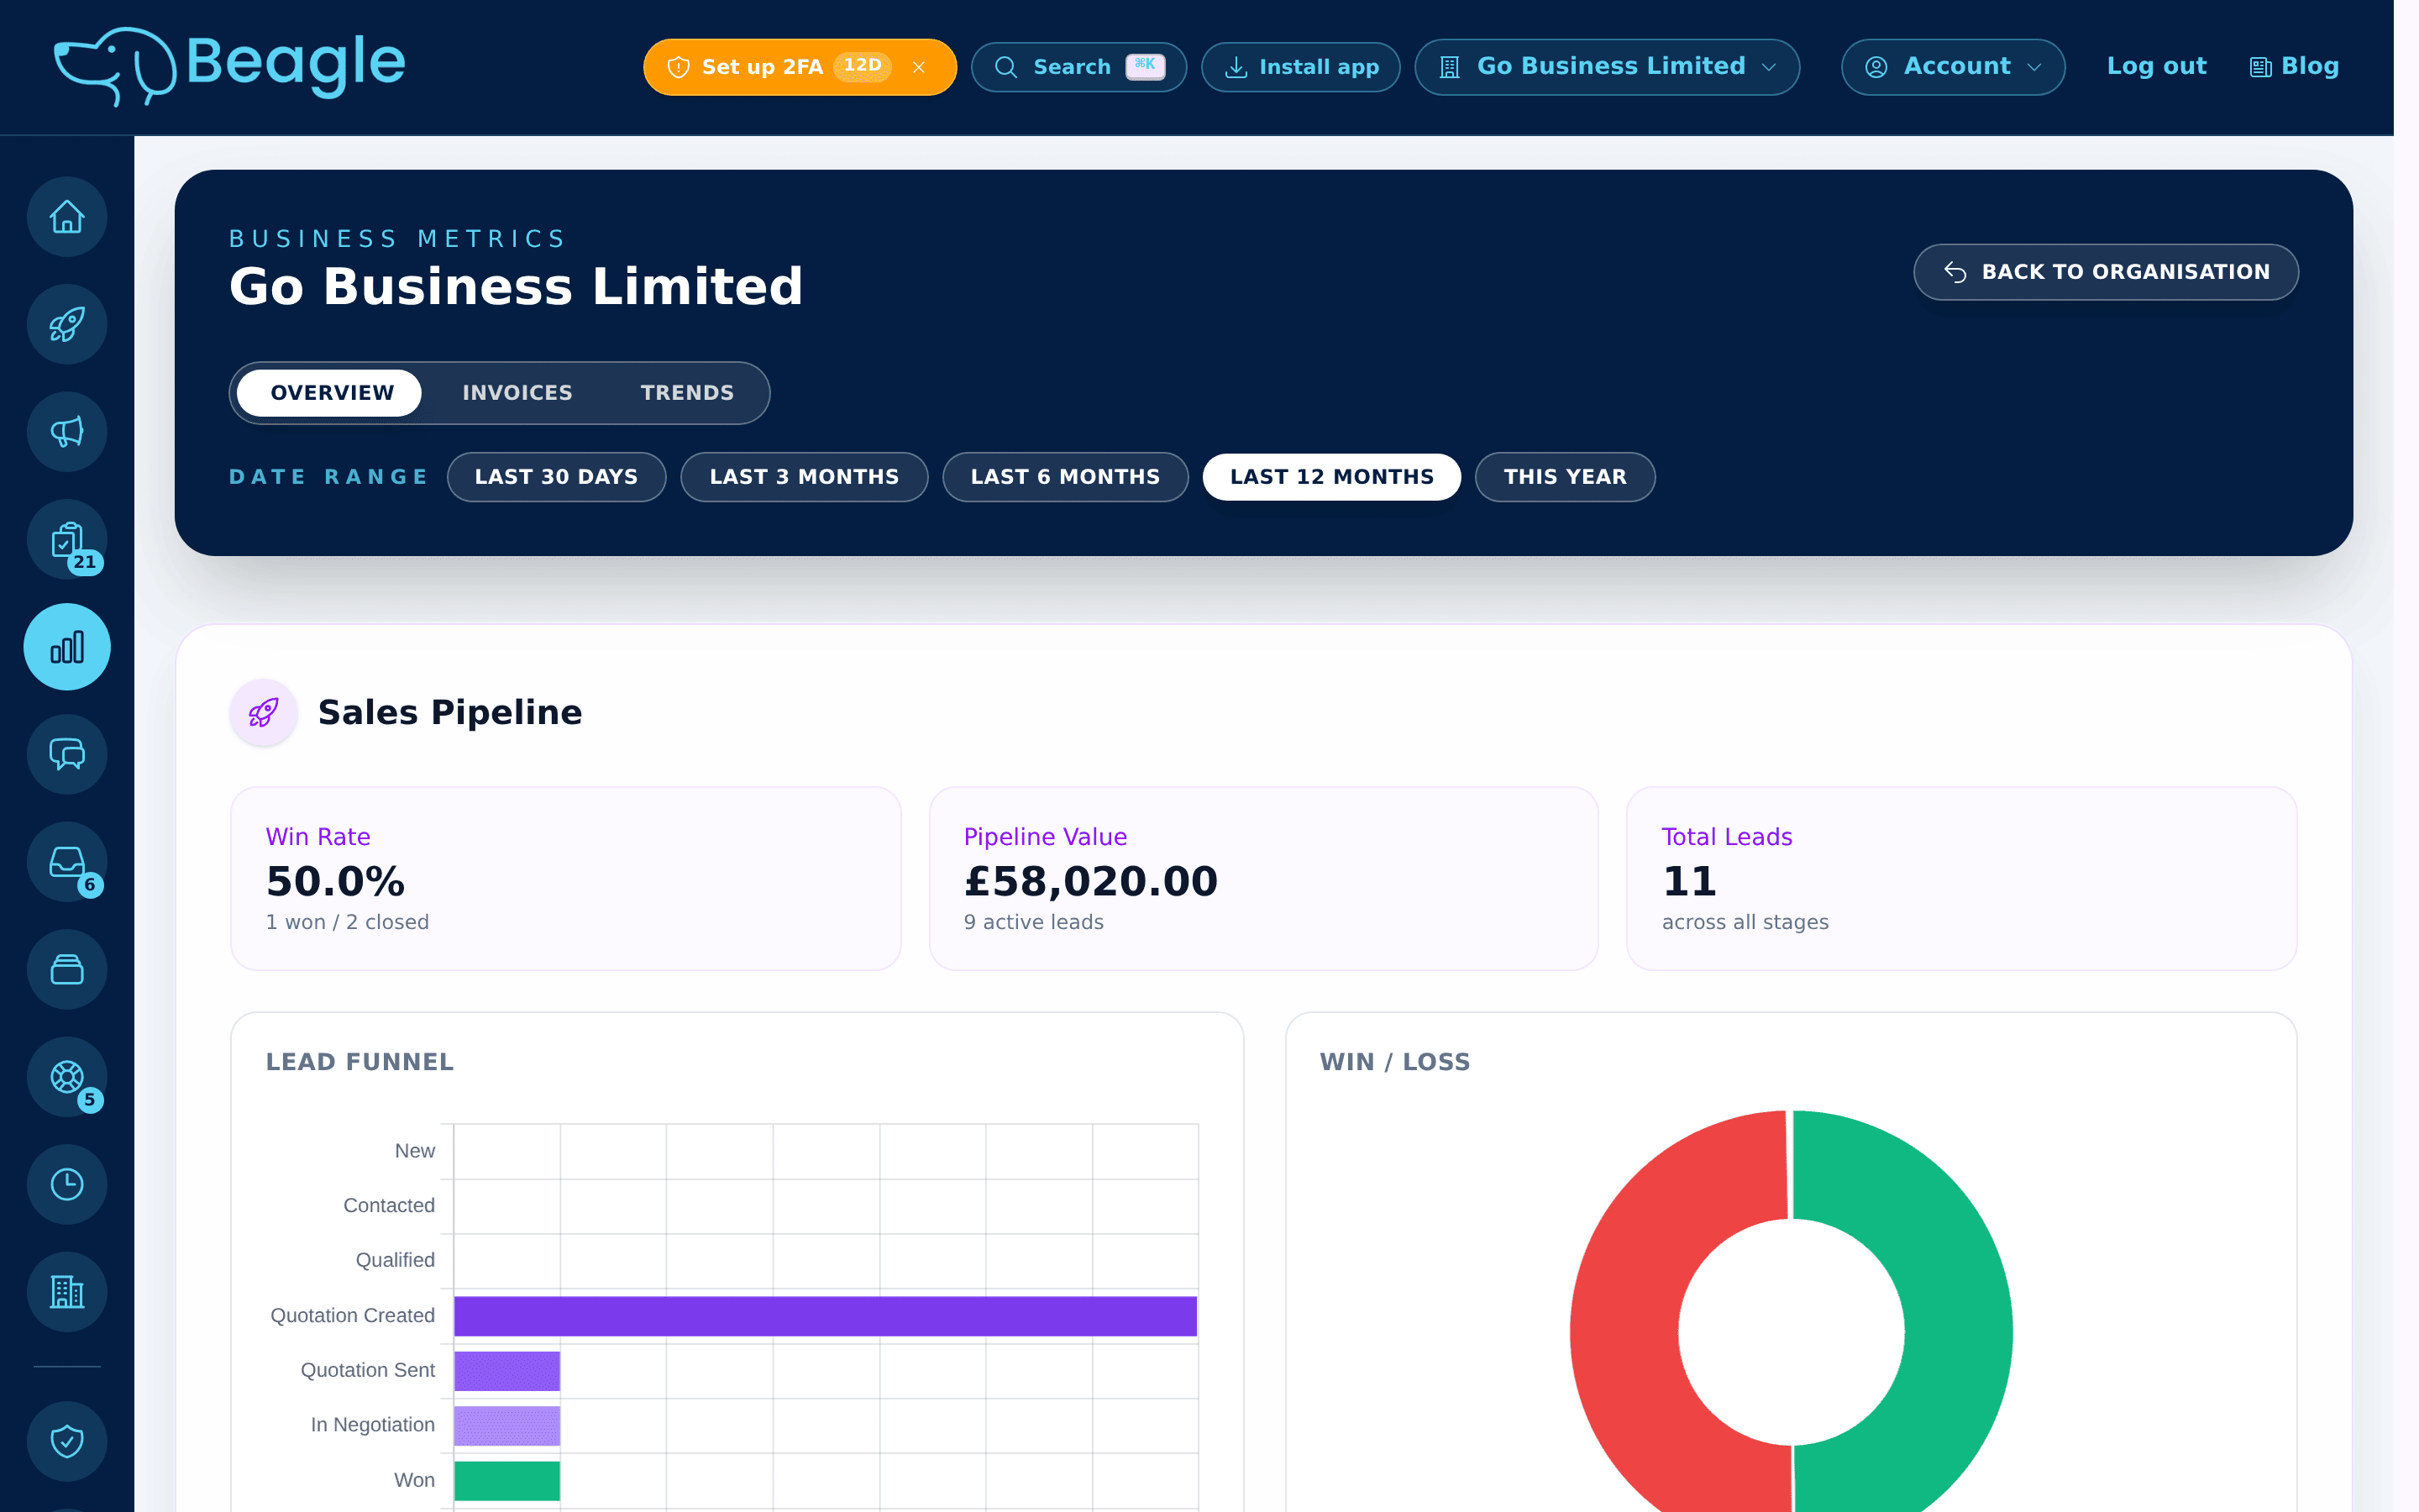Click the Total Leads 11 figure
Image resolution: width=2419 pixels, height=1512 pixels.
click(1689, 882)
